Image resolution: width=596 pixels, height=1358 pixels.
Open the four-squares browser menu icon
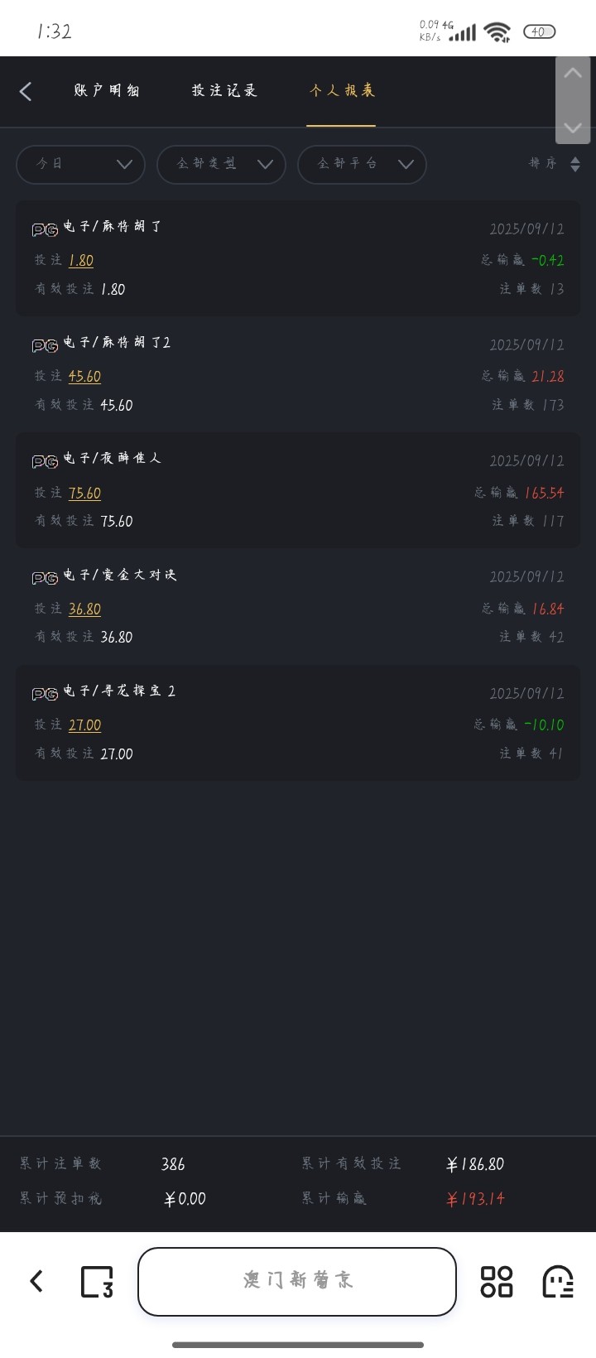[x=497, y=1282]
